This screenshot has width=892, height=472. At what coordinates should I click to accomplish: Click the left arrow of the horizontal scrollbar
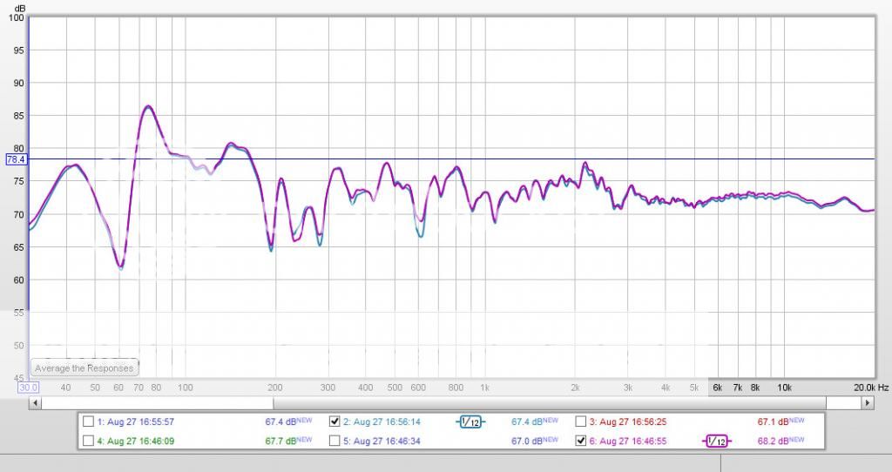click(35, 402)
